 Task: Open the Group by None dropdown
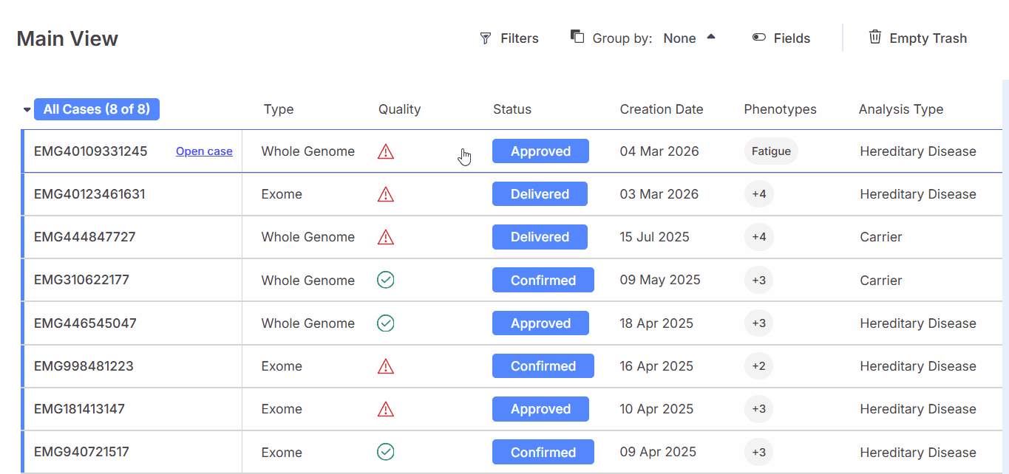coord(689,38)
